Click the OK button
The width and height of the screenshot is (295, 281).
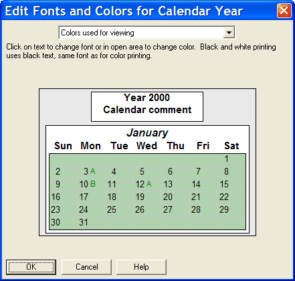(x=31, y=267)
